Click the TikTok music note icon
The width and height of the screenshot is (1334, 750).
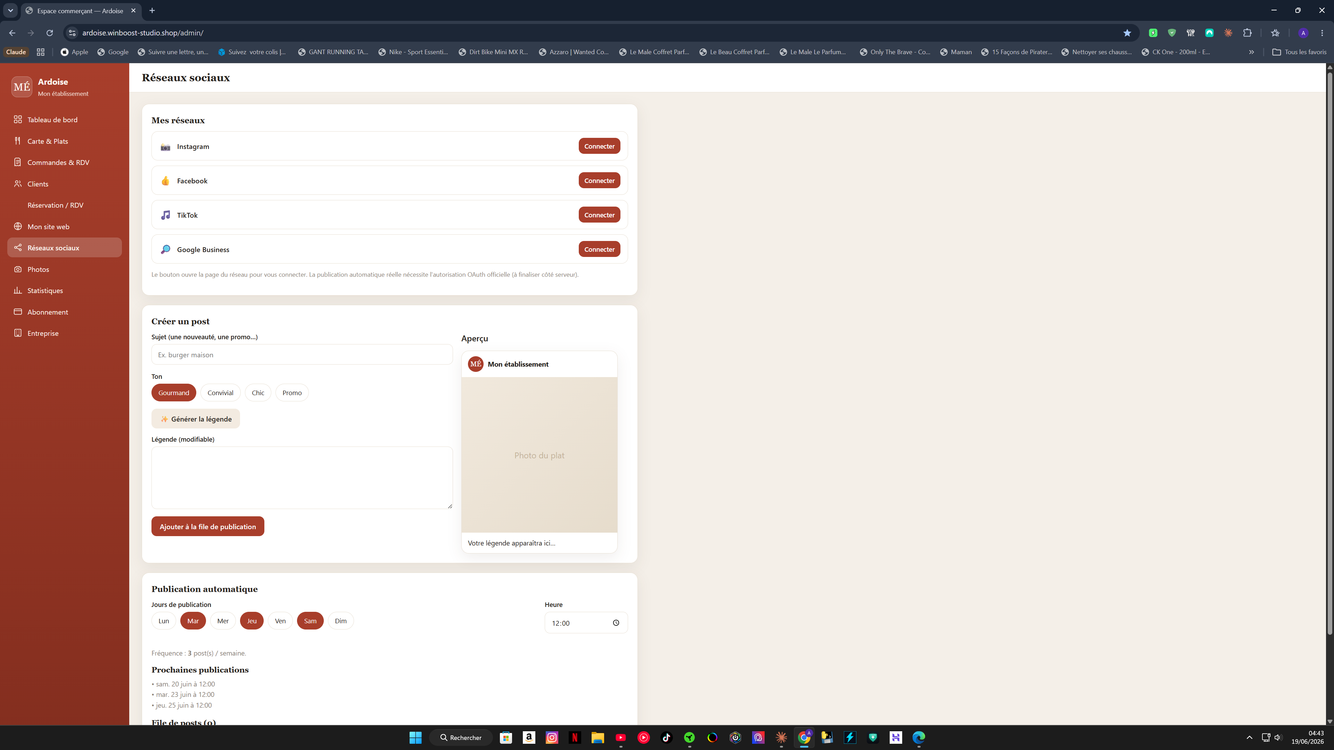pos(165,215)
